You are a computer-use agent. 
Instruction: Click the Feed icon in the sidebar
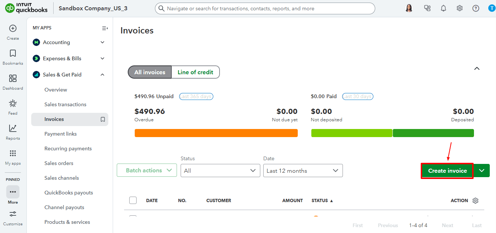point(13,104)
